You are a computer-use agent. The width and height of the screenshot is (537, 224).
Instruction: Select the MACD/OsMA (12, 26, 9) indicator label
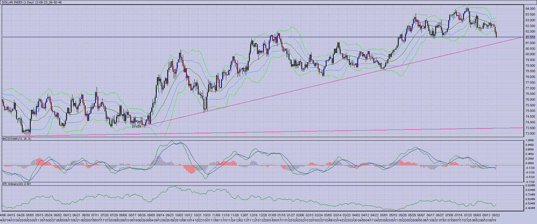pyautogui.click(x=16, y=139)
